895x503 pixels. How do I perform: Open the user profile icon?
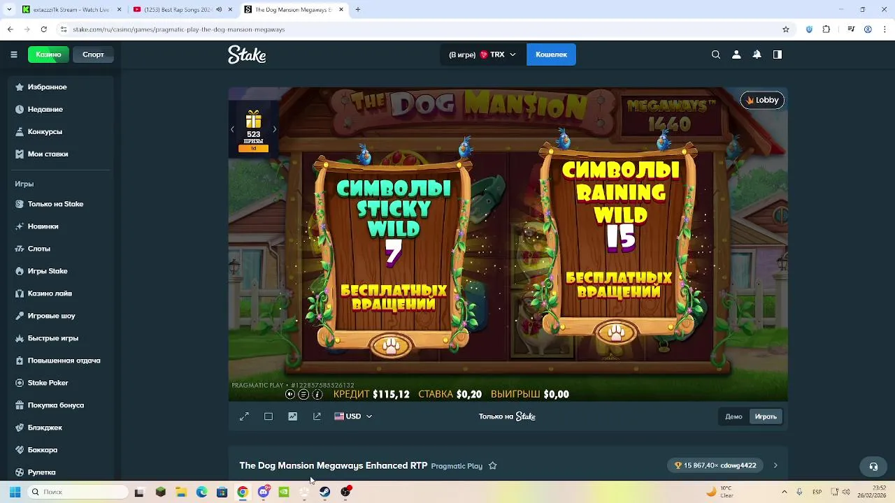pyautogui.click(x=736, y=54)
